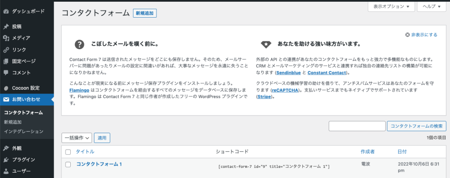This screenshot has height=178, width=450.
Task: Click the 新規追加 button beside page title
Action: tap(145, 13)
